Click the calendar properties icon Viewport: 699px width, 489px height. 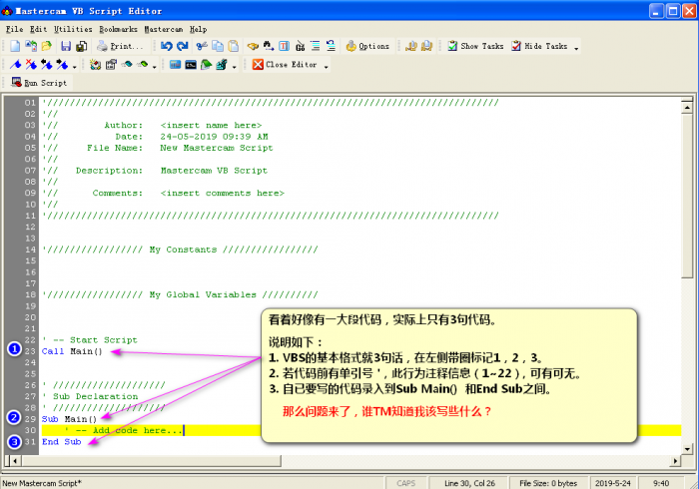pyautogui.click(x=111, y=65)
